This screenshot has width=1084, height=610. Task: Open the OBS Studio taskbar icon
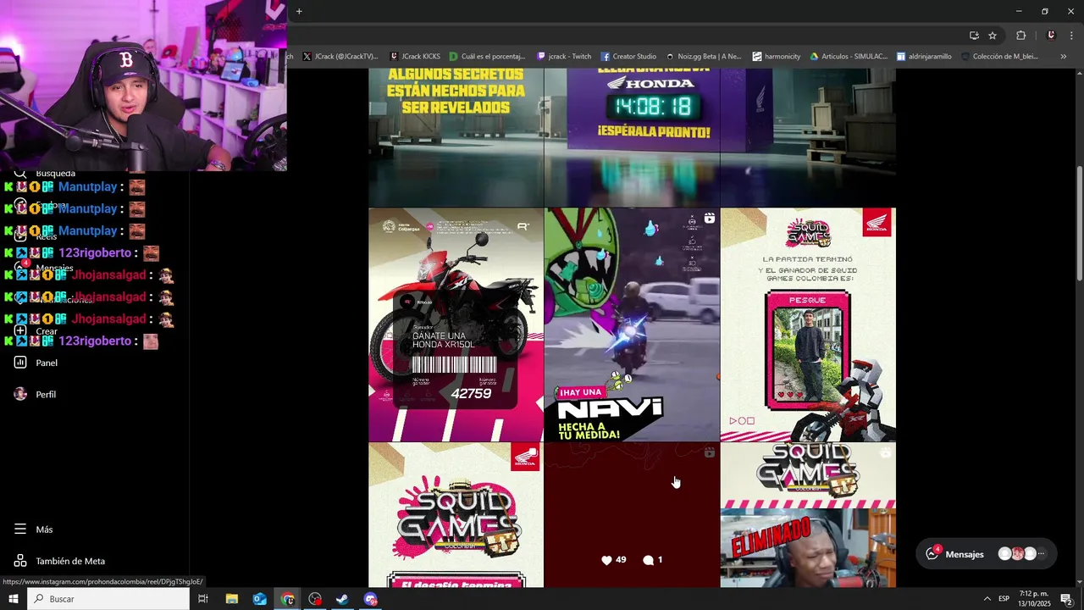tap(315, 599)
